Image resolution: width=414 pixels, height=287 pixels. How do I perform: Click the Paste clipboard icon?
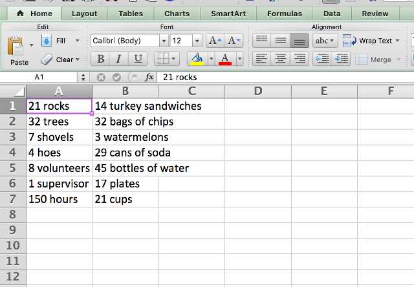16,46
